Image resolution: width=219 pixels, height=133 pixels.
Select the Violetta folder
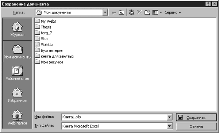(44, 45)
